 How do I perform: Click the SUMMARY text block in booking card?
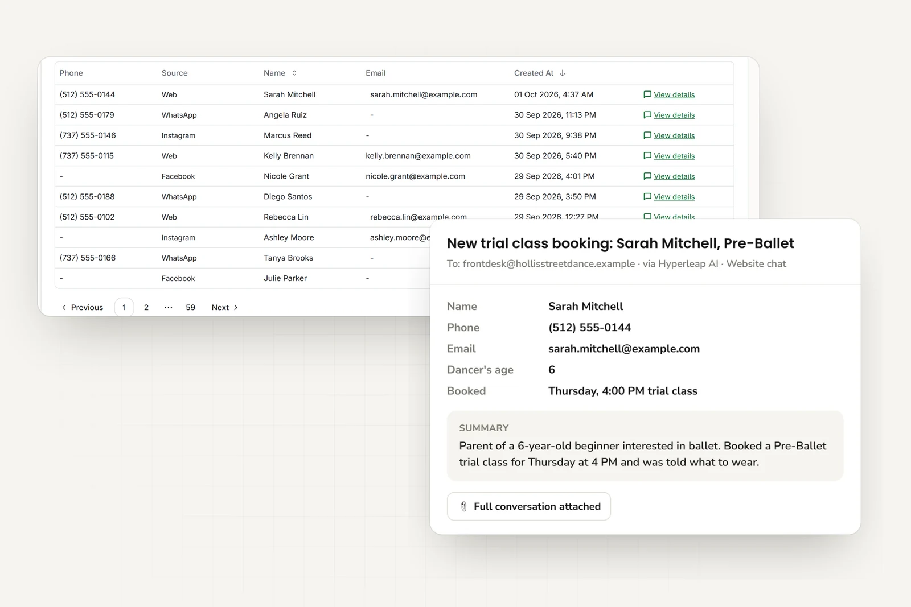[x=645, y=445]
